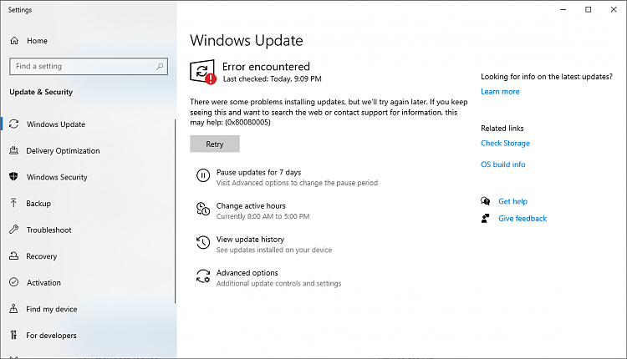Click the sidebar vertical scrollbar
627x359 pixels.
coord(176,211)
